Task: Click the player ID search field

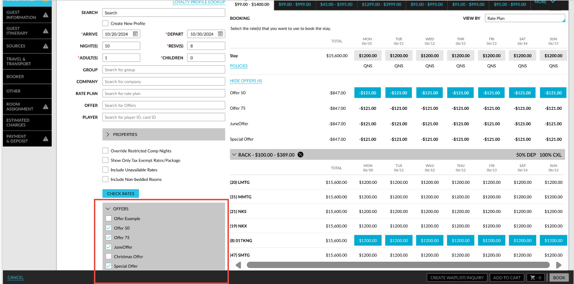Action: click(x=164, y=117)
